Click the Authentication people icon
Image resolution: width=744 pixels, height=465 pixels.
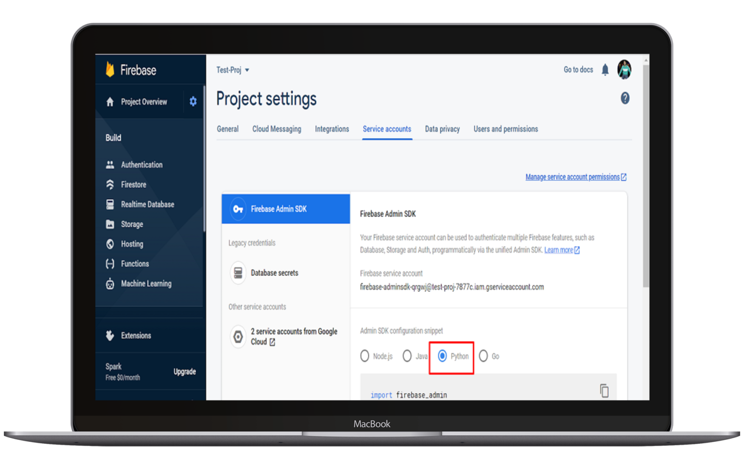(110, 165)
